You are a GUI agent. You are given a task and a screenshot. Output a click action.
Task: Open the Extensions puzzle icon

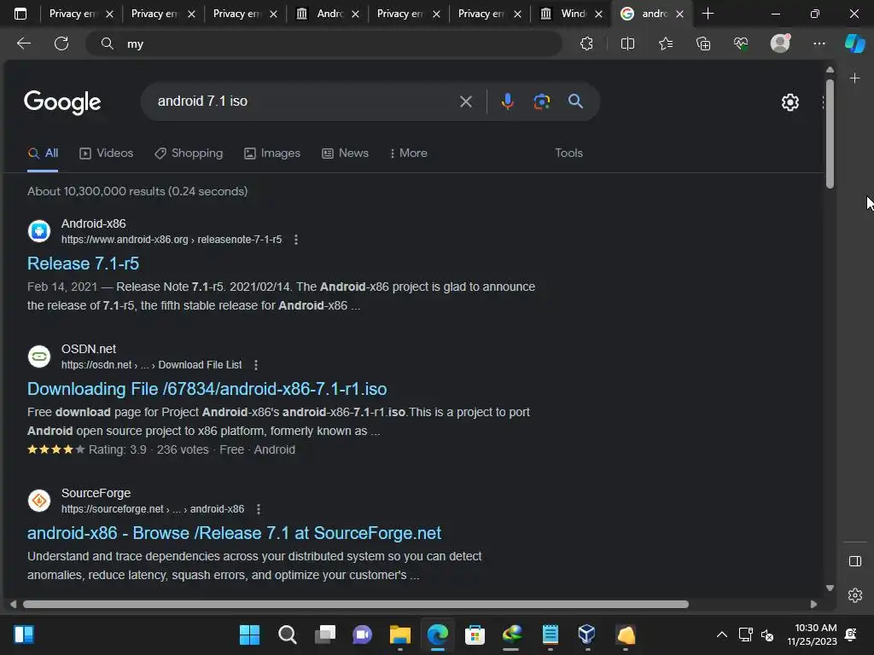click(x=586, y=43)
